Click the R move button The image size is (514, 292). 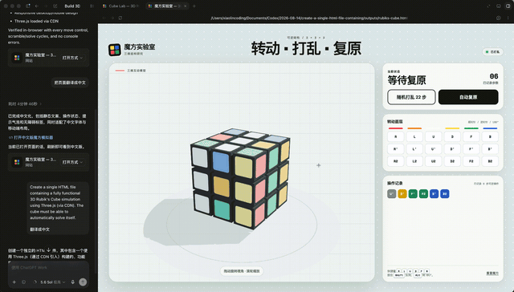[396, 136]
